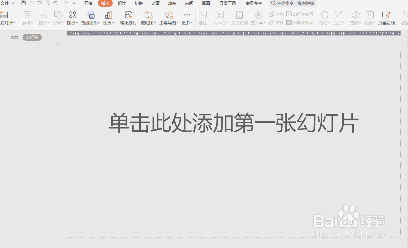Click the 图表 chart icon
Image resolution: width=408 pixels, height=248 pixels.
[x=109, y=15]
